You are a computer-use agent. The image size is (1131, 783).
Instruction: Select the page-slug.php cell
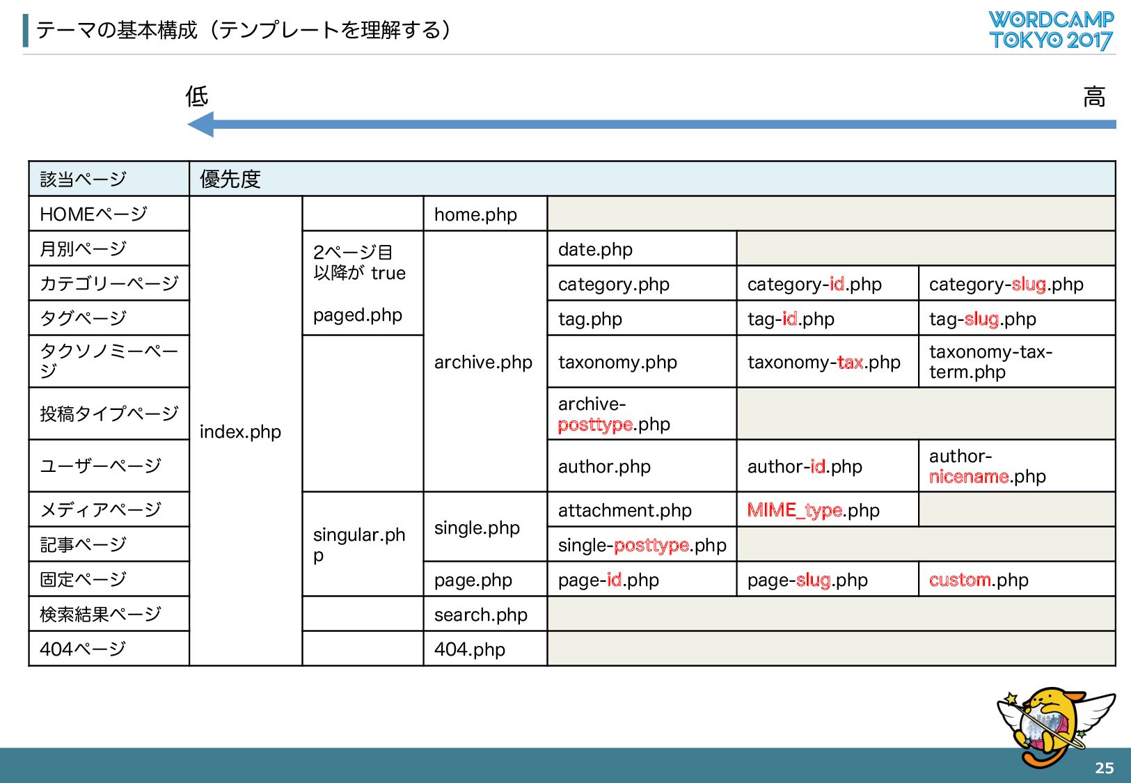pos(828,579)
